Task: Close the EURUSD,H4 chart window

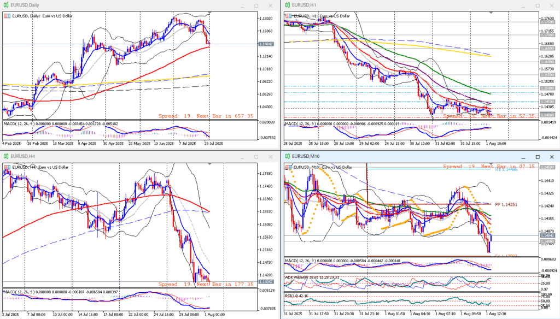Action: (270, 157)
